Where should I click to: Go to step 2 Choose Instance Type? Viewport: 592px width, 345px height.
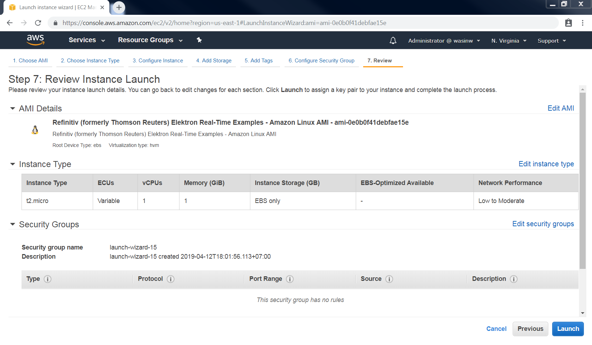(x=90, y=61)
